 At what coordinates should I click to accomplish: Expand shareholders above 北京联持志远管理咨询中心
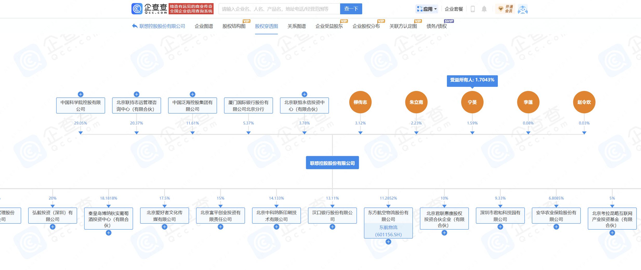point(136,94)
